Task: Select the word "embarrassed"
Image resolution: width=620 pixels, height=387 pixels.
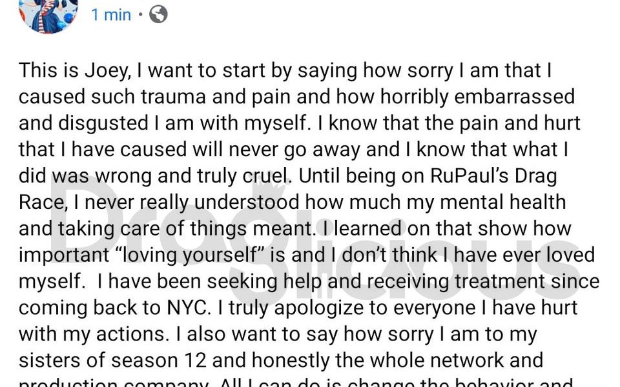Action: tap(514, 97)
